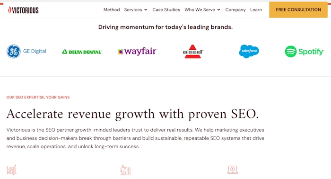Go to Case Studies

tap(166, 10)
